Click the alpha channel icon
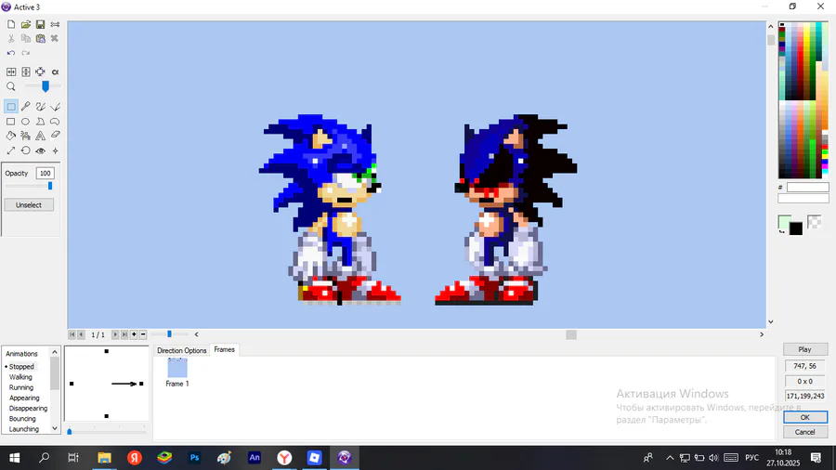Viewport: 836px width, 470px height. [x=55, y=72]
